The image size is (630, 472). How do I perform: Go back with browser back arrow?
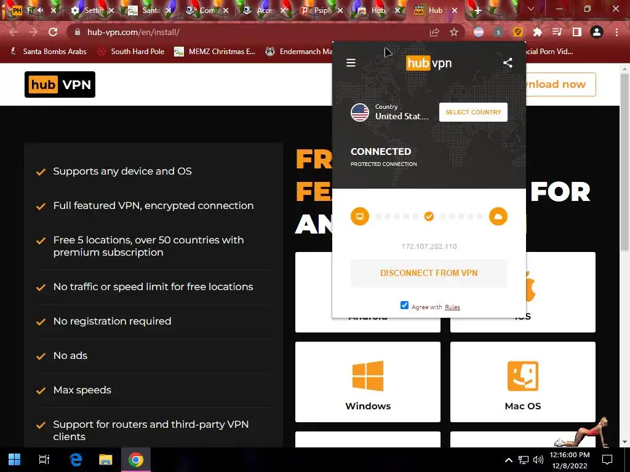[x=14, y=32]
